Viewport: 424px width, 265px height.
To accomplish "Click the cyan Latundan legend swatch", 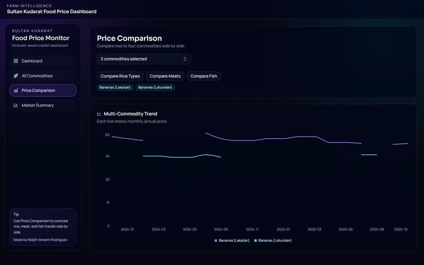I will click(255, 241).
